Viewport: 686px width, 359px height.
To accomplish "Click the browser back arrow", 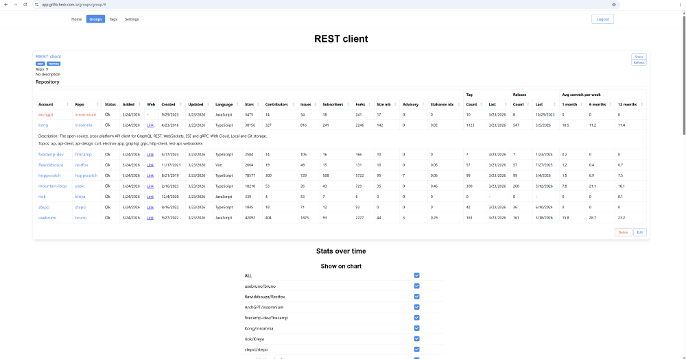I will pos(6,4).
